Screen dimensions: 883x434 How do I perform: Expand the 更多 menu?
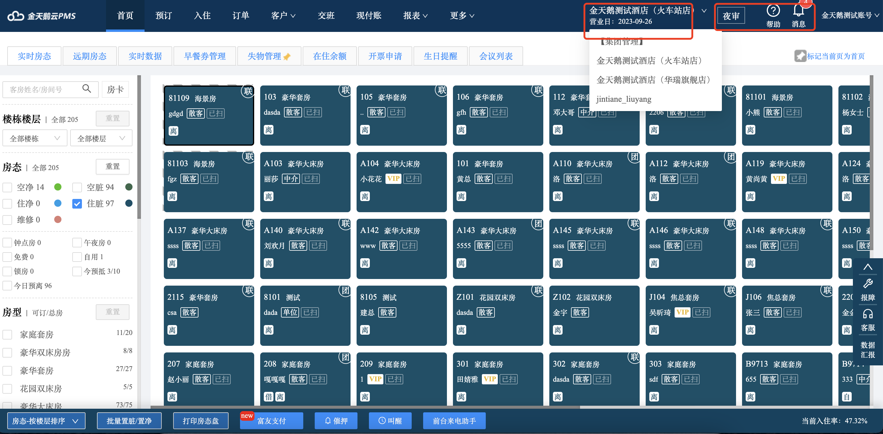(x=462, y=16)
